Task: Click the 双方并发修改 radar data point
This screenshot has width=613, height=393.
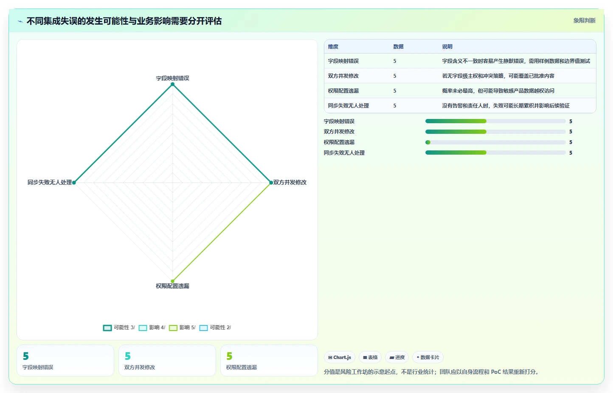Action: coord(271,183)
